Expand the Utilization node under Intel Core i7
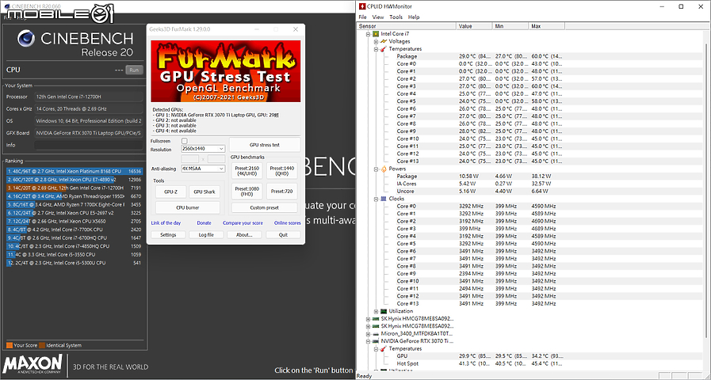 point(376,311)
